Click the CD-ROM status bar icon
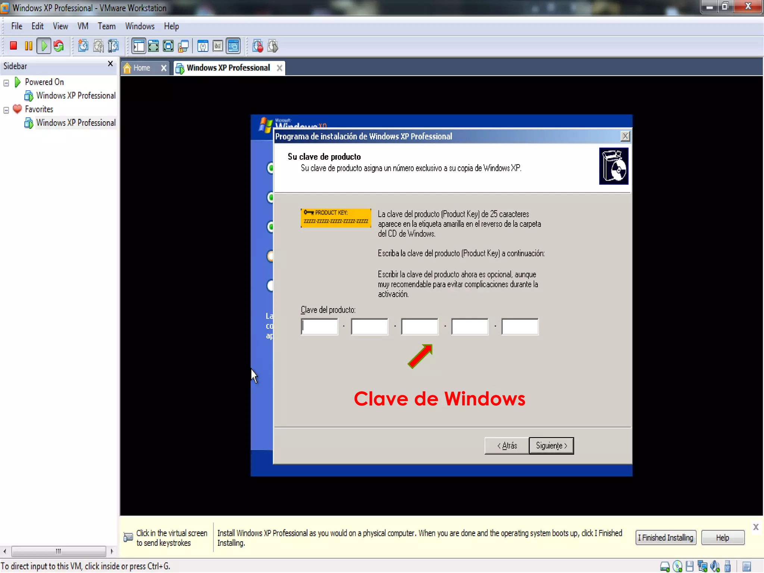 pos(677,566)
